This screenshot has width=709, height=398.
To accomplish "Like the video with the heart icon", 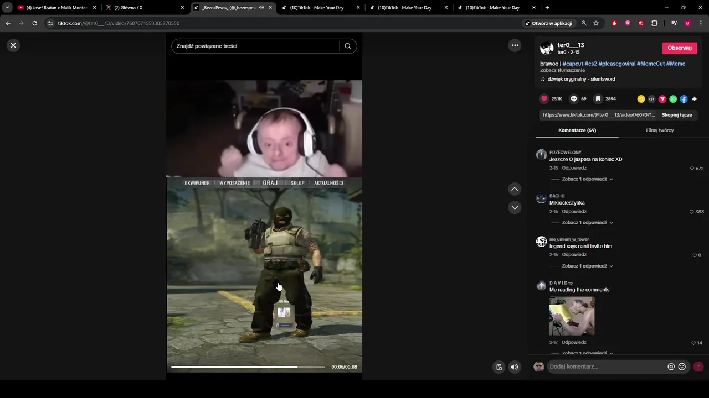I will click(544, 99).
